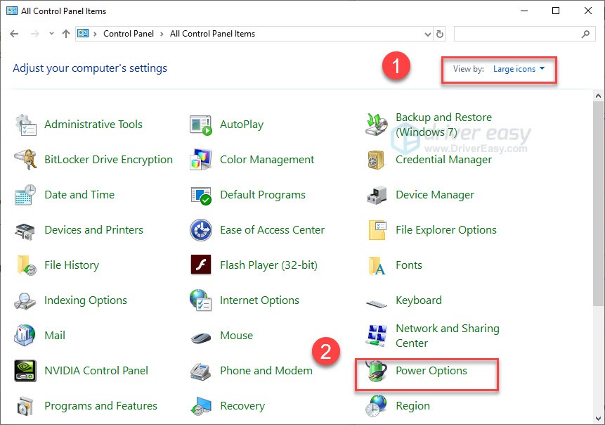Open the File History icon

pos(26,265)
